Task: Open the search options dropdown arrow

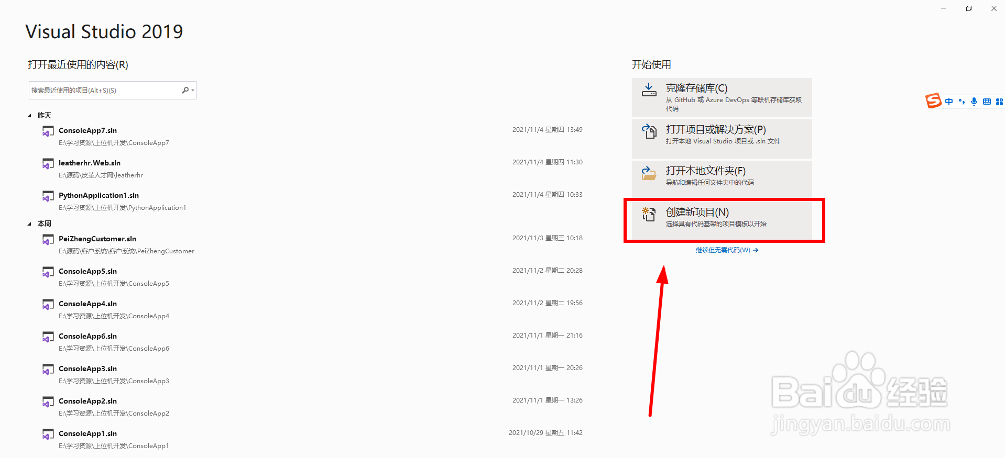Action: (x=193, y=91)
